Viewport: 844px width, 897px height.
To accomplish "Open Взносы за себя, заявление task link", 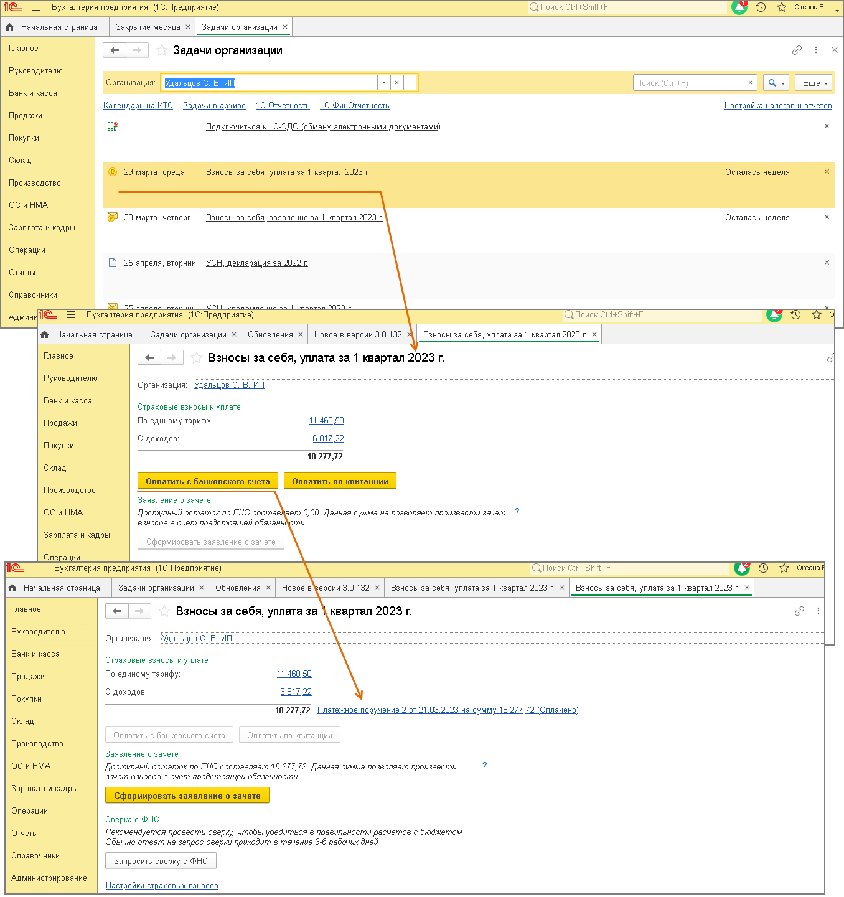I will click(x=294, y=217).
